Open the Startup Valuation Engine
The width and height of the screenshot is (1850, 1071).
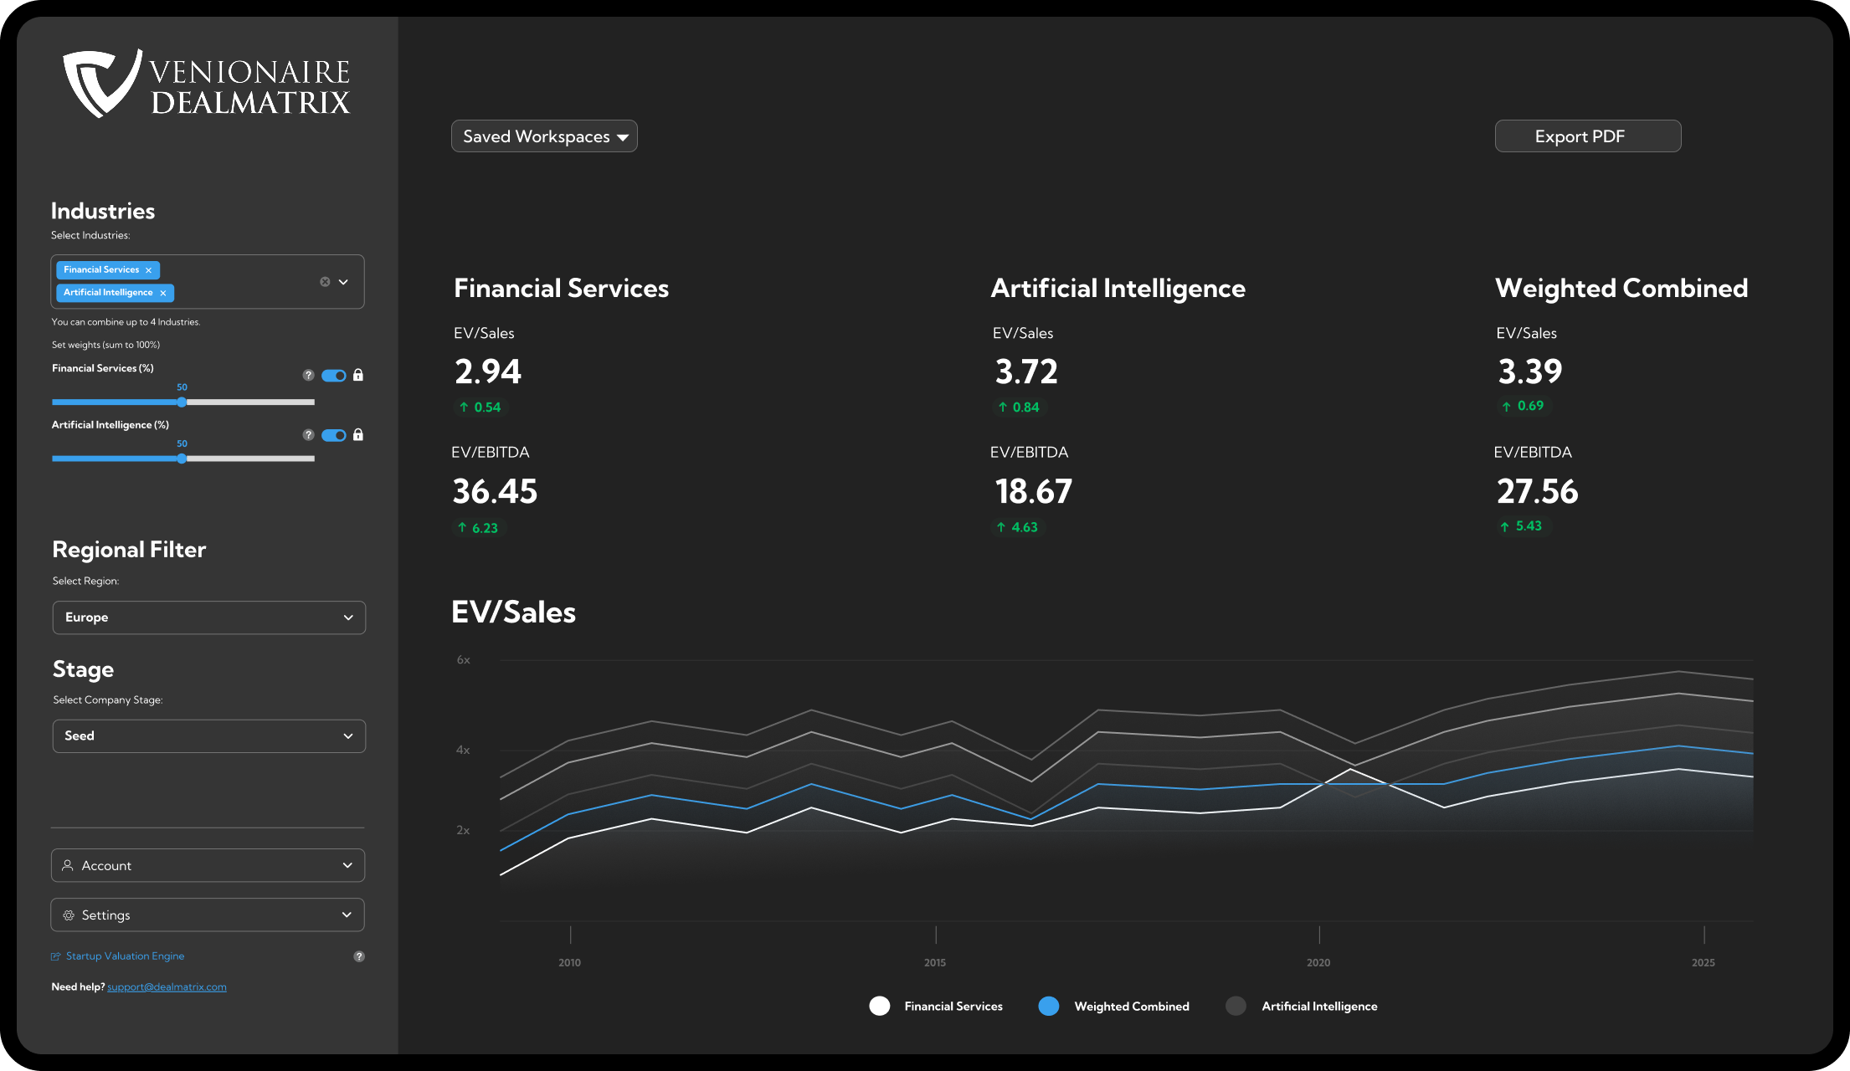pyautogui.click(x=125, y=956)
